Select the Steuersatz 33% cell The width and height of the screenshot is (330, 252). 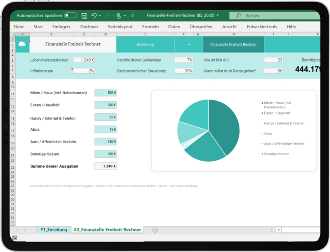coord(184,71)
